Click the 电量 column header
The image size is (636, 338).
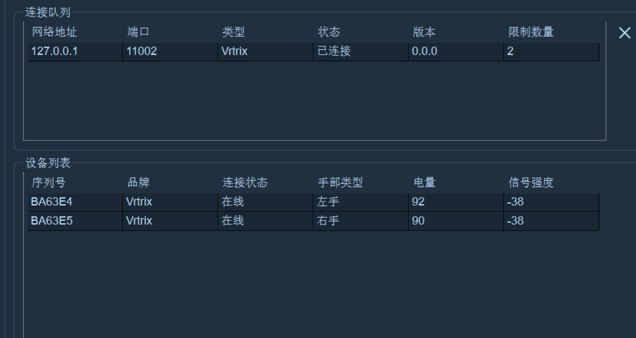(424, 183)
